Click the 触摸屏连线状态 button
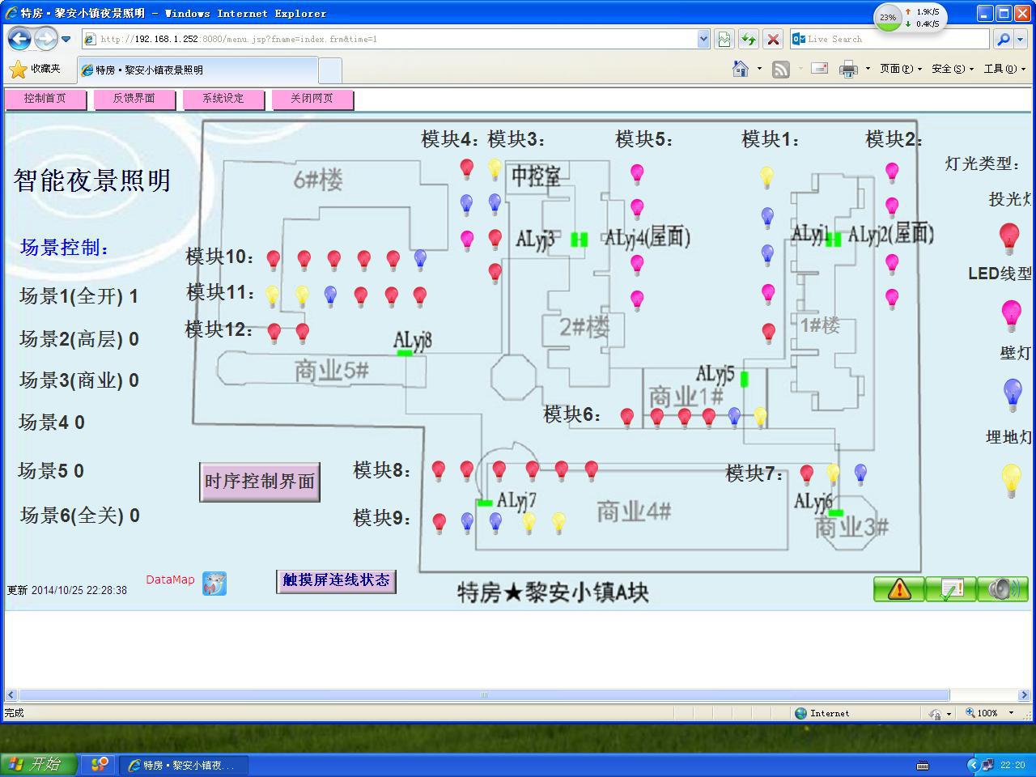 tap(336, 580)
